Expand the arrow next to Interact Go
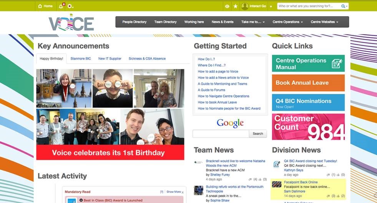The image size is (377, 203). 271,7
